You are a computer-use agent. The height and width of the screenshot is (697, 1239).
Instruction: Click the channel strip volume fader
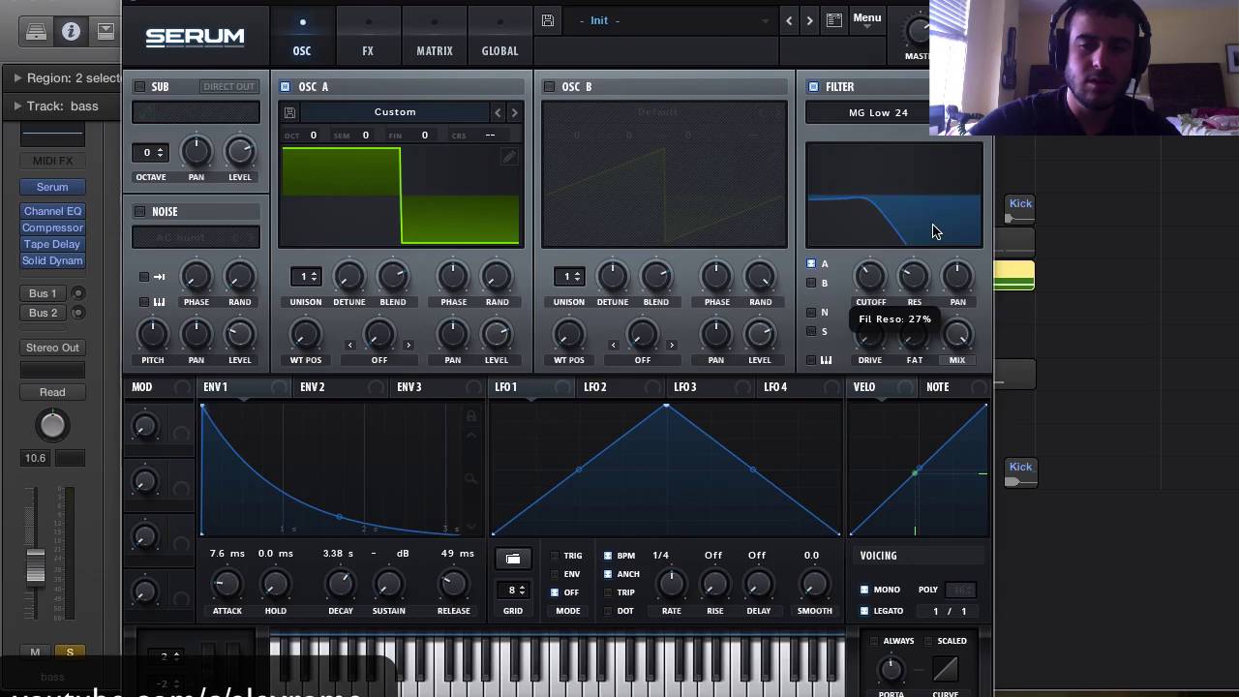tap(35, 567)
